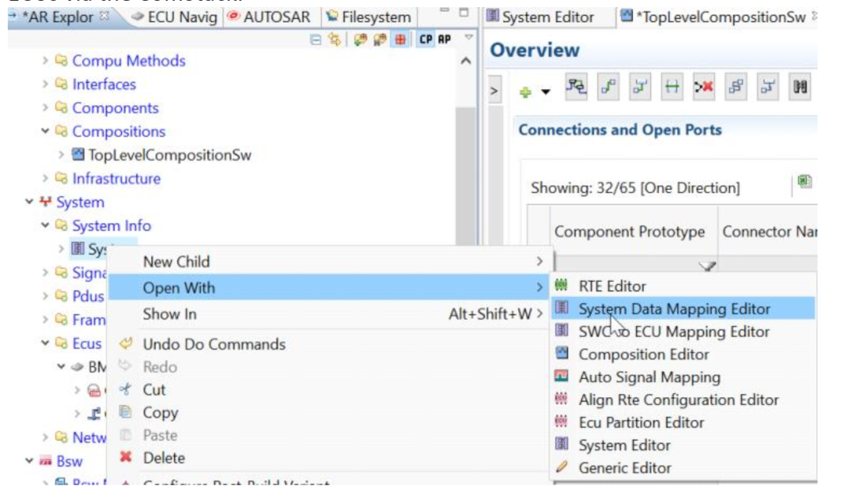Click the Connections and Open Ports heading

(620, 130)
